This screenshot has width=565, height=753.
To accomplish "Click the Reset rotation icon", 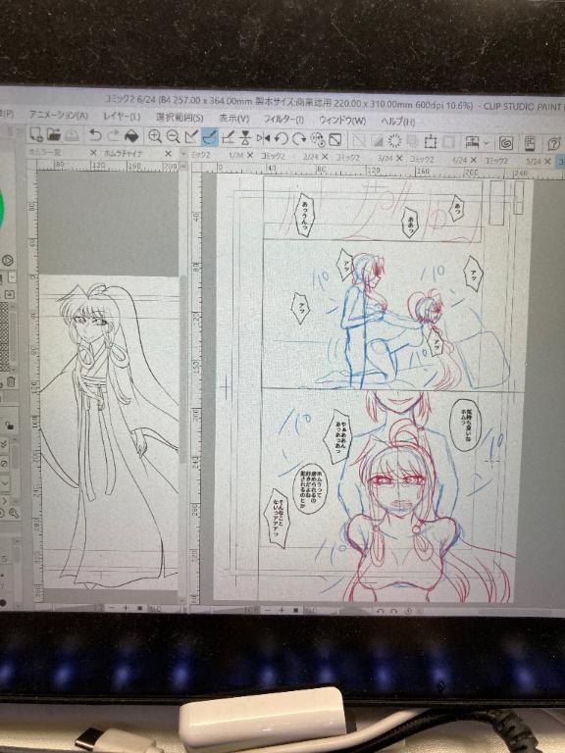I will pyautogui.click(x=318, y=140).
